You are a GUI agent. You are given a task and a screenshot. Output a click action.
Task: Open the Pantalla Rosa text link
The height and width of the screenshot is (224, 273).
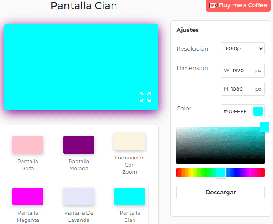pos(28,165)
